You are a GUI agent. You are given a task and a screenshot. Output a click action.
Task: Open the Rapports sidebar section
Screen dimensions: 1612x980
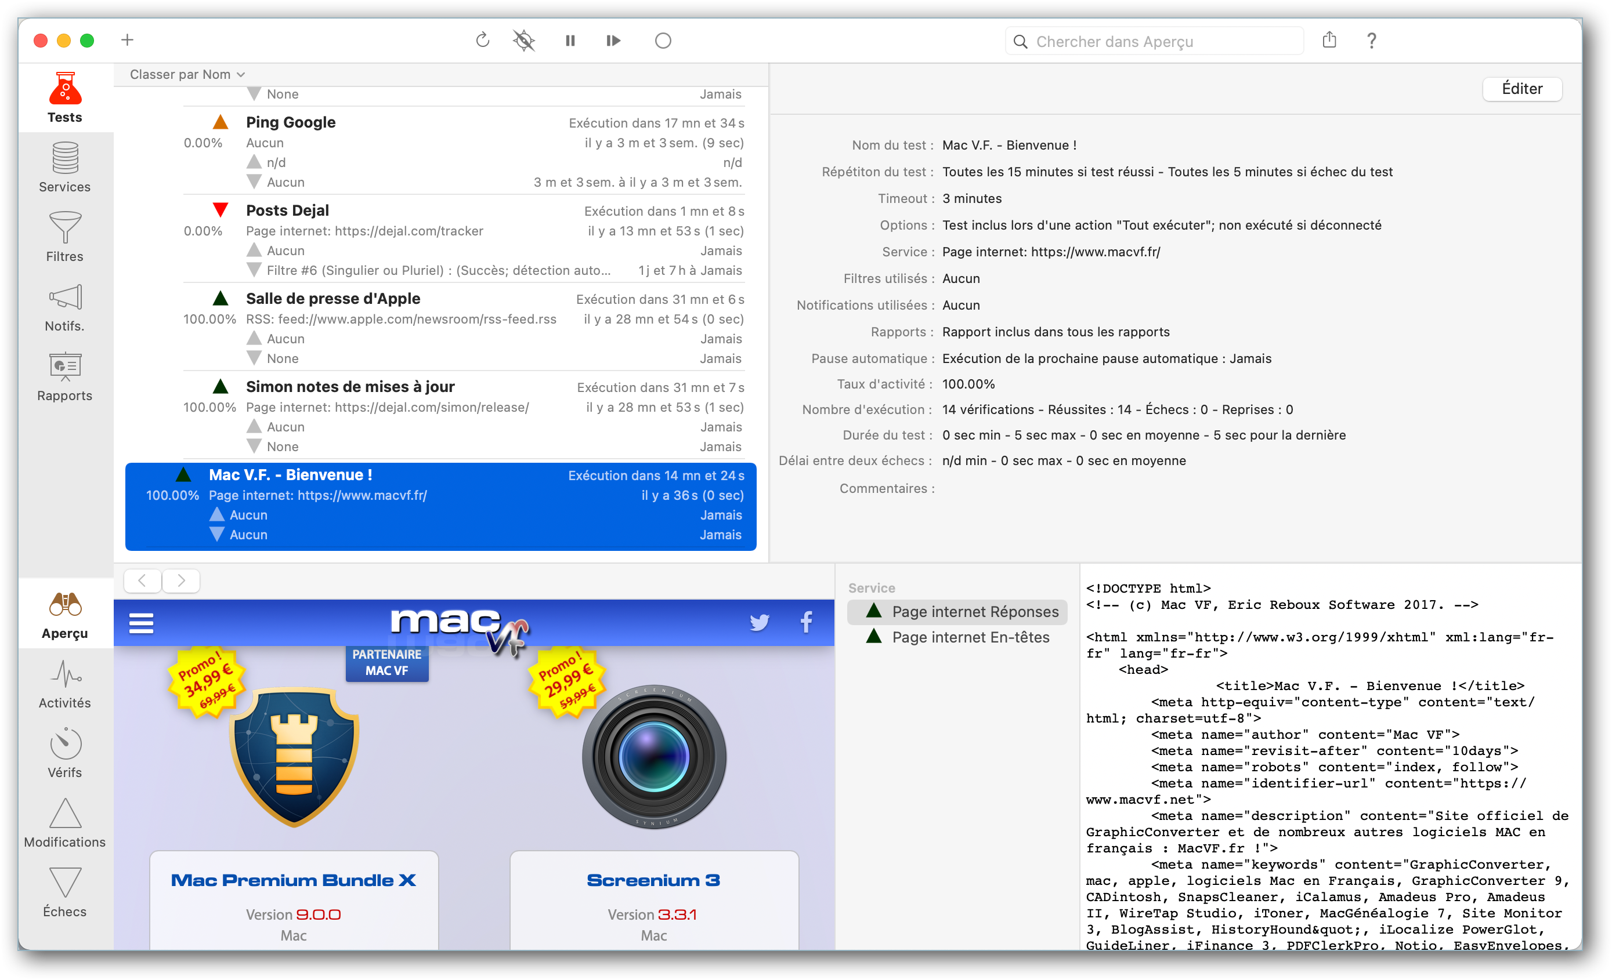click(65, 376)
